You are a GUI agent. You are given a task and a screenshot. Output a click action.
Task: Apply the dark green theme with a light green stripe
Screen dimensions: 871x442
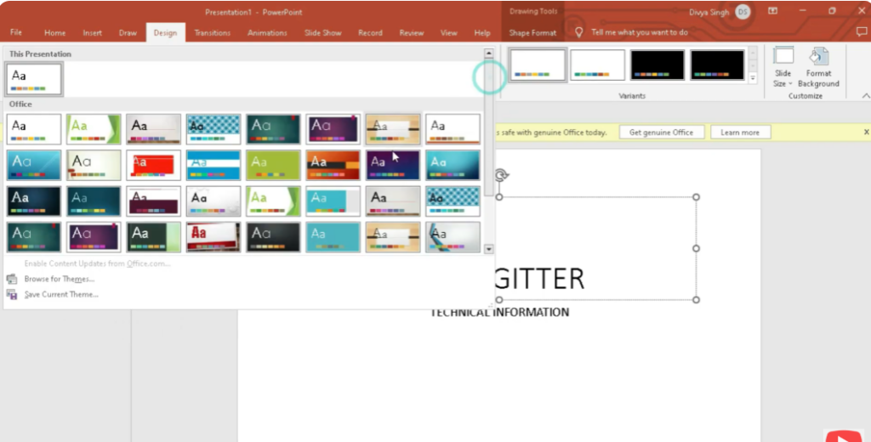(153, 237)
